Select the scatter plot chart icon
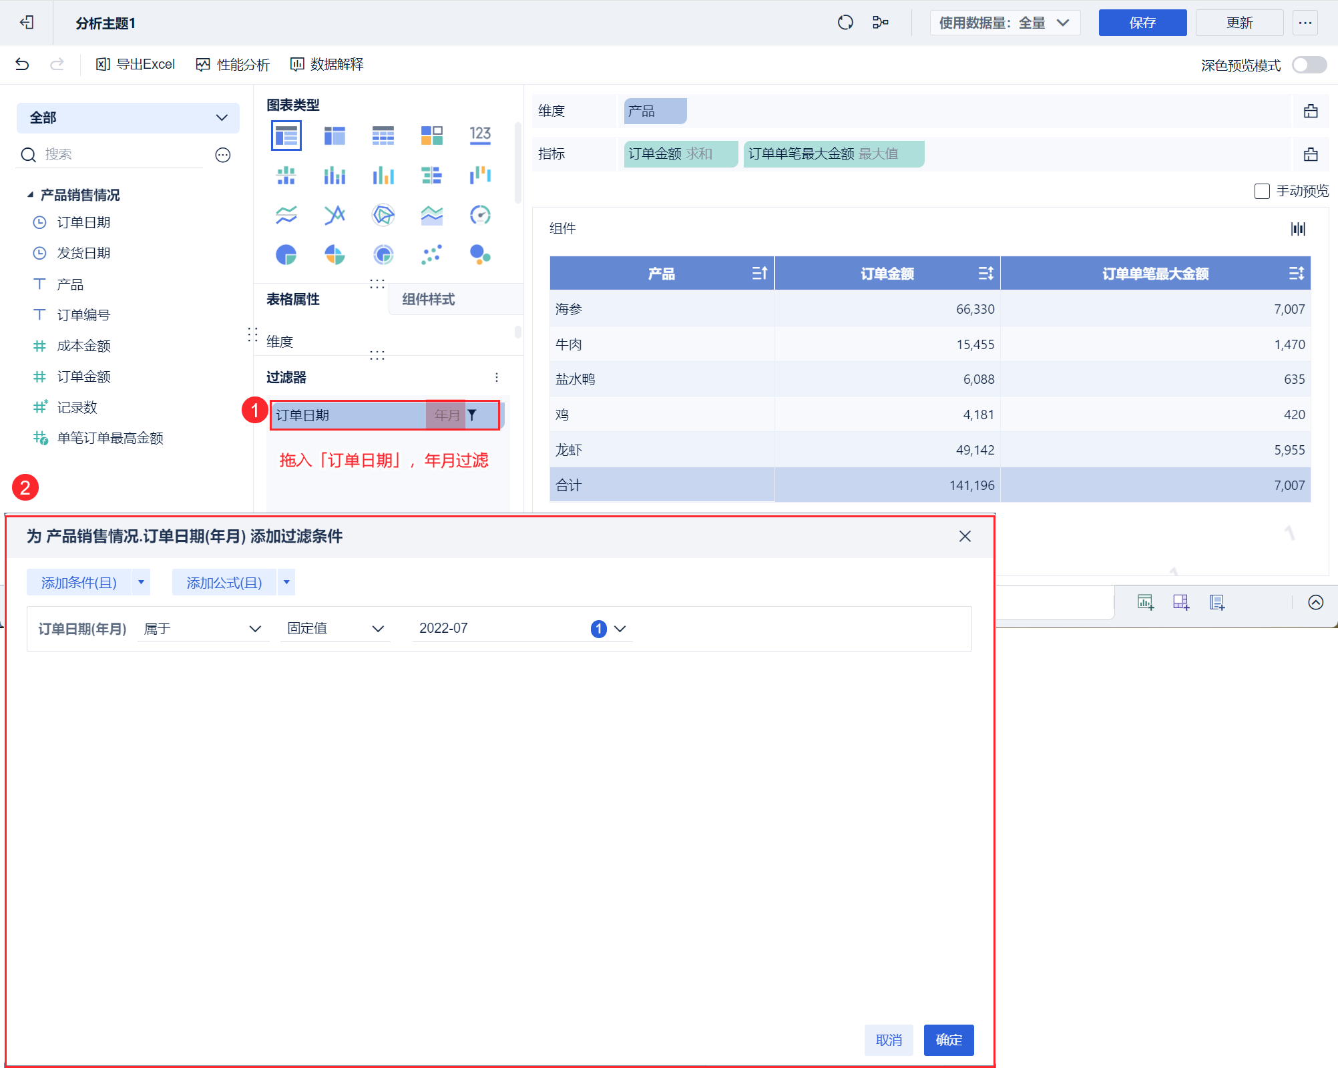 (431, 254)
